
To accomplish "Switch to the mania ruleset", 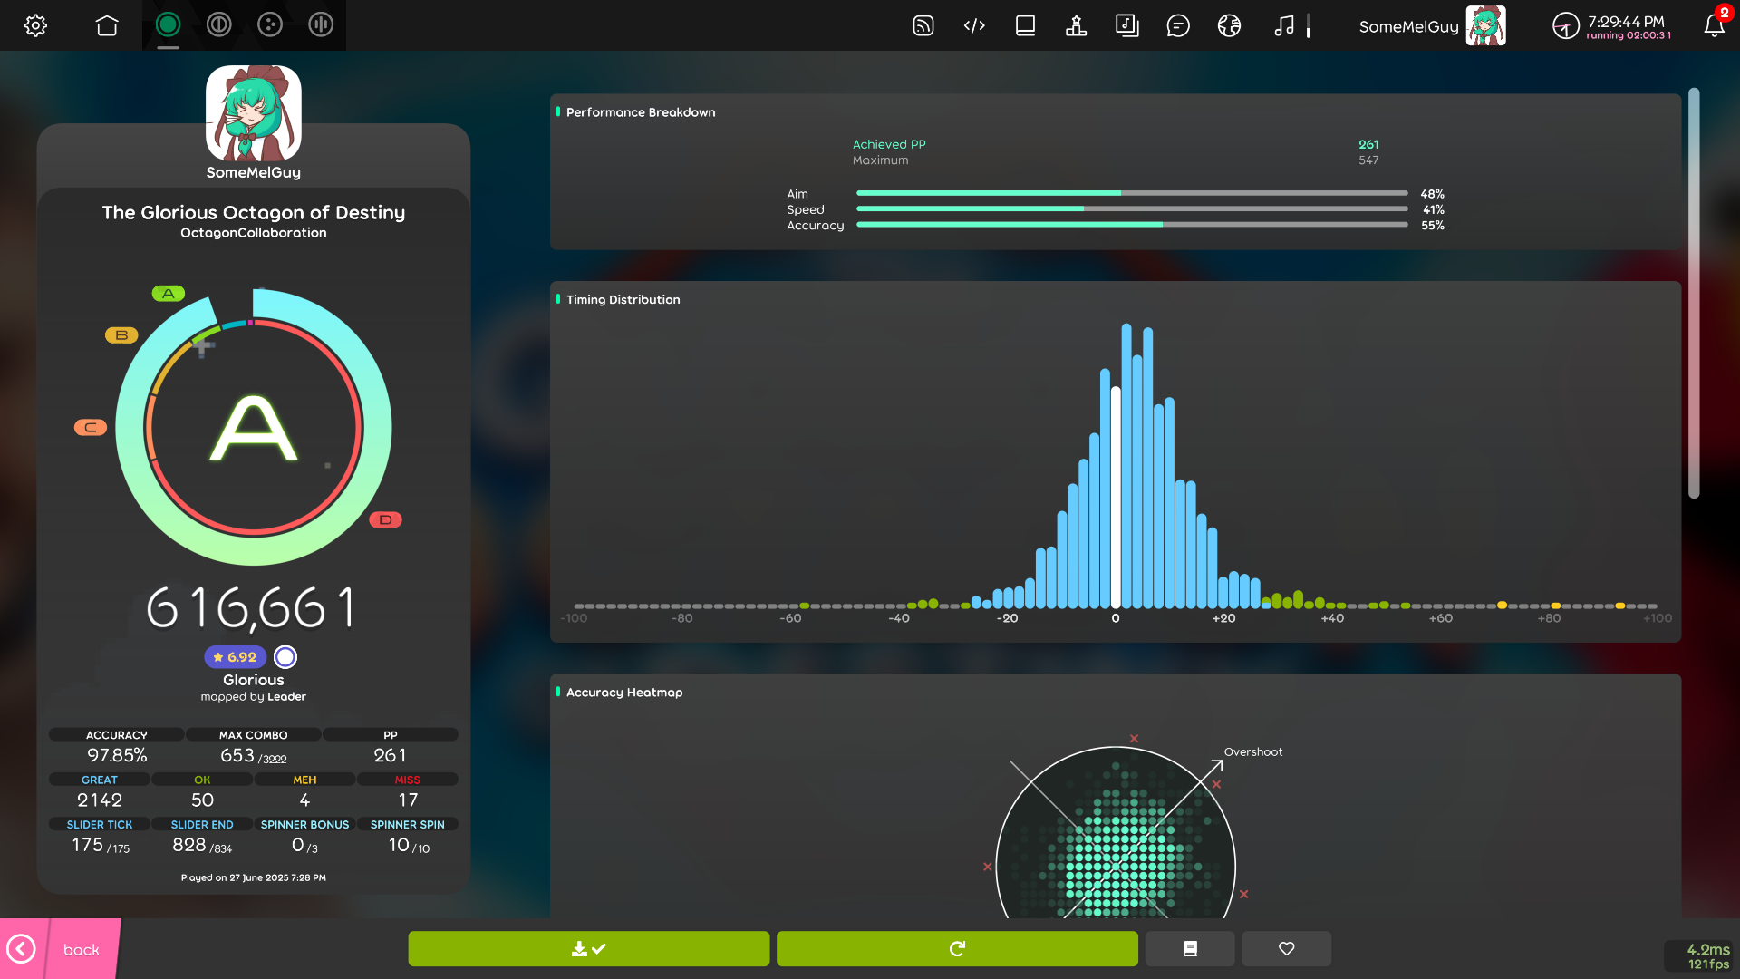I will 321,25.
